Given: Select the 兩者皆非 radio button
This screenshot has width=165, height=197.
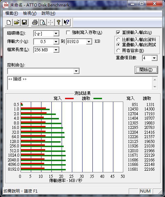Looking at the screenshot, I should point(118,51).
